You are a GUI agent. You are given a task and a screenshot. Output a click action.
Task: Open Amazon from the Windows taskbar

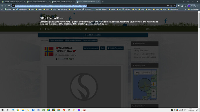[69, 110]
